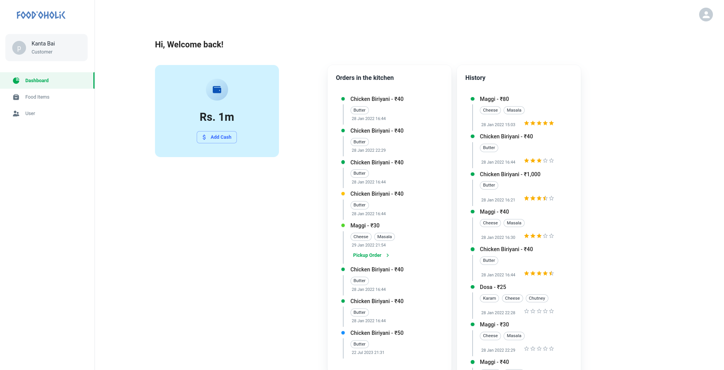
Task: Click the 29 Jan 2022 21:54 timestamp
Action: pyautogui.click(x=369, y=245)
